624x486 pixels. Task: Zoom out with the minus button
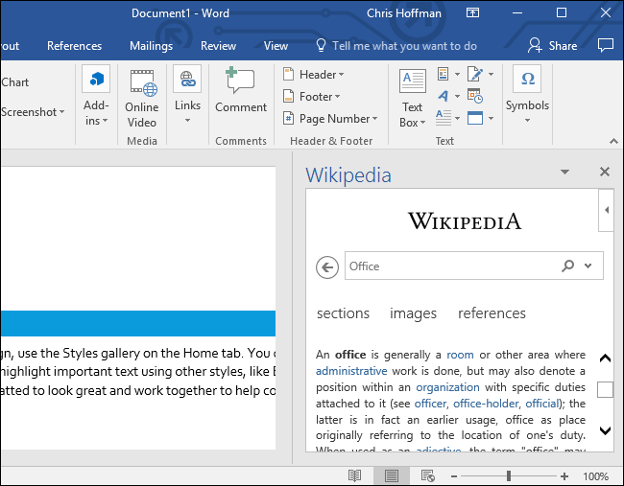coord(454,475)
